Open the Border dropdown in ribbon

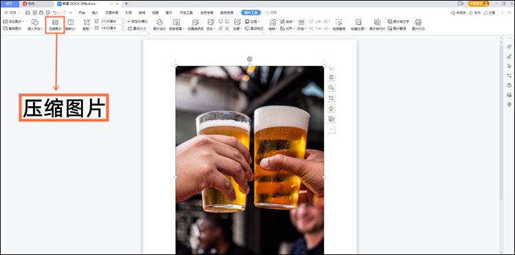coord(252,21)
